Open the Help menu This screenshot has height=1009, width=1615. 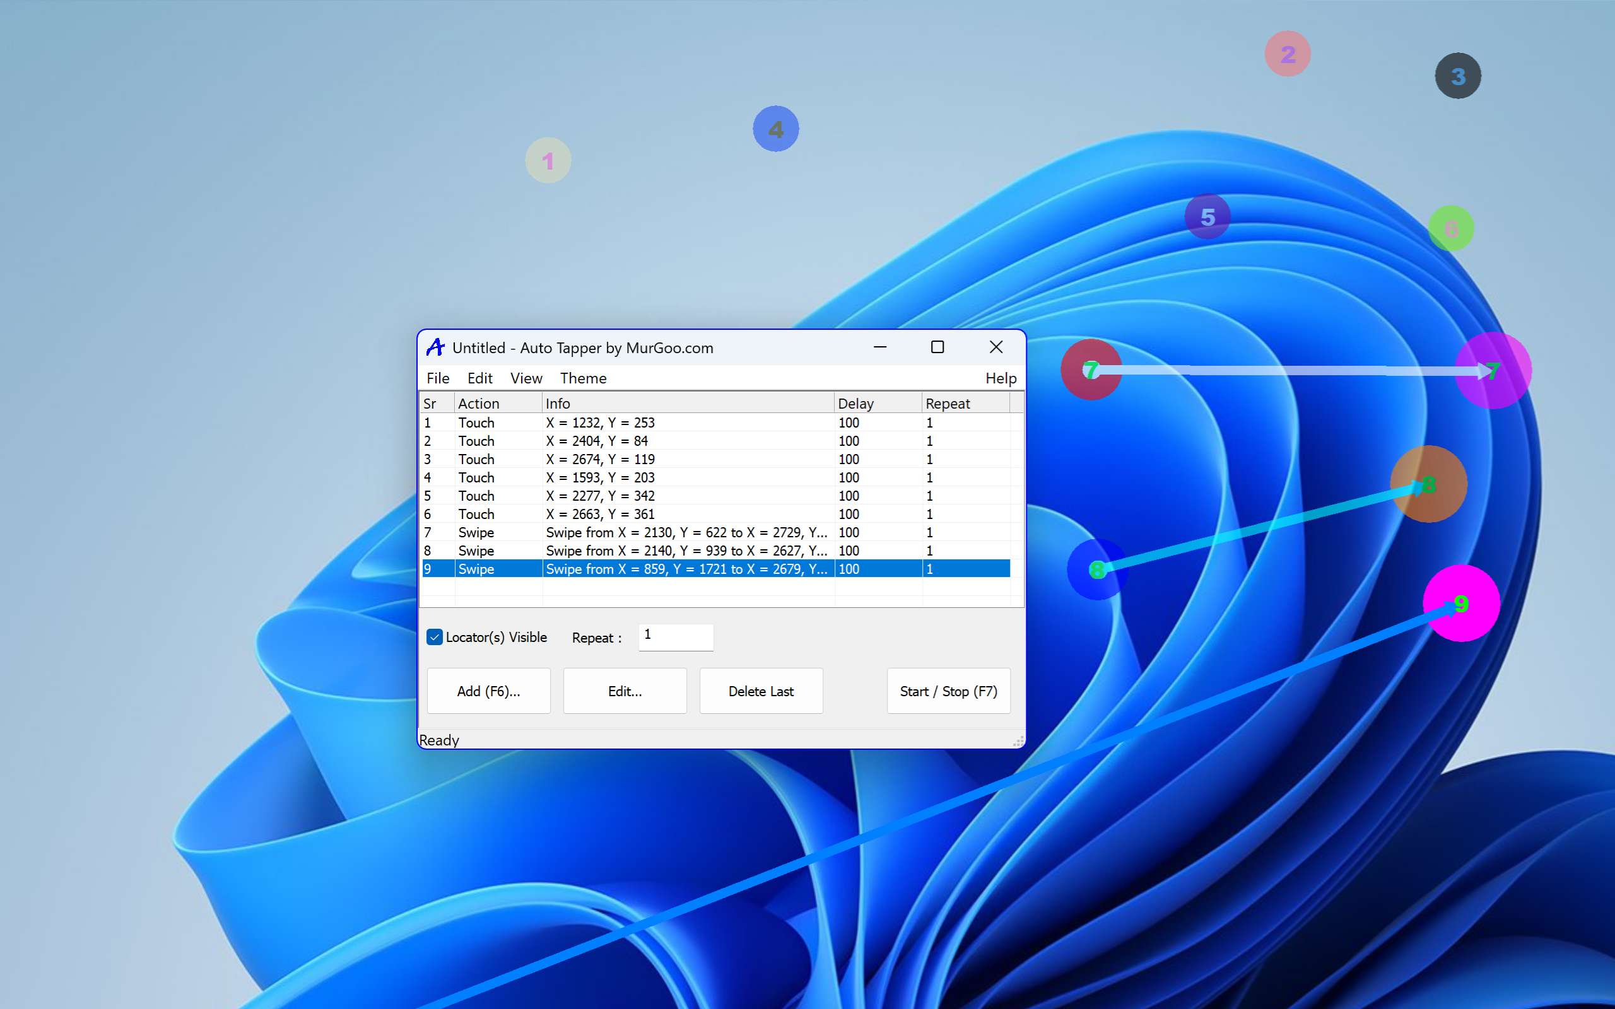click(1001, 378)
